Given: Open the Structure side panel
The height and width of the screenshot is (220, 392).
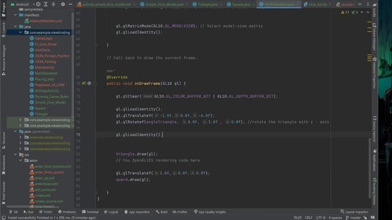Looking at the screenshot, I should click(x=4, y=141).
